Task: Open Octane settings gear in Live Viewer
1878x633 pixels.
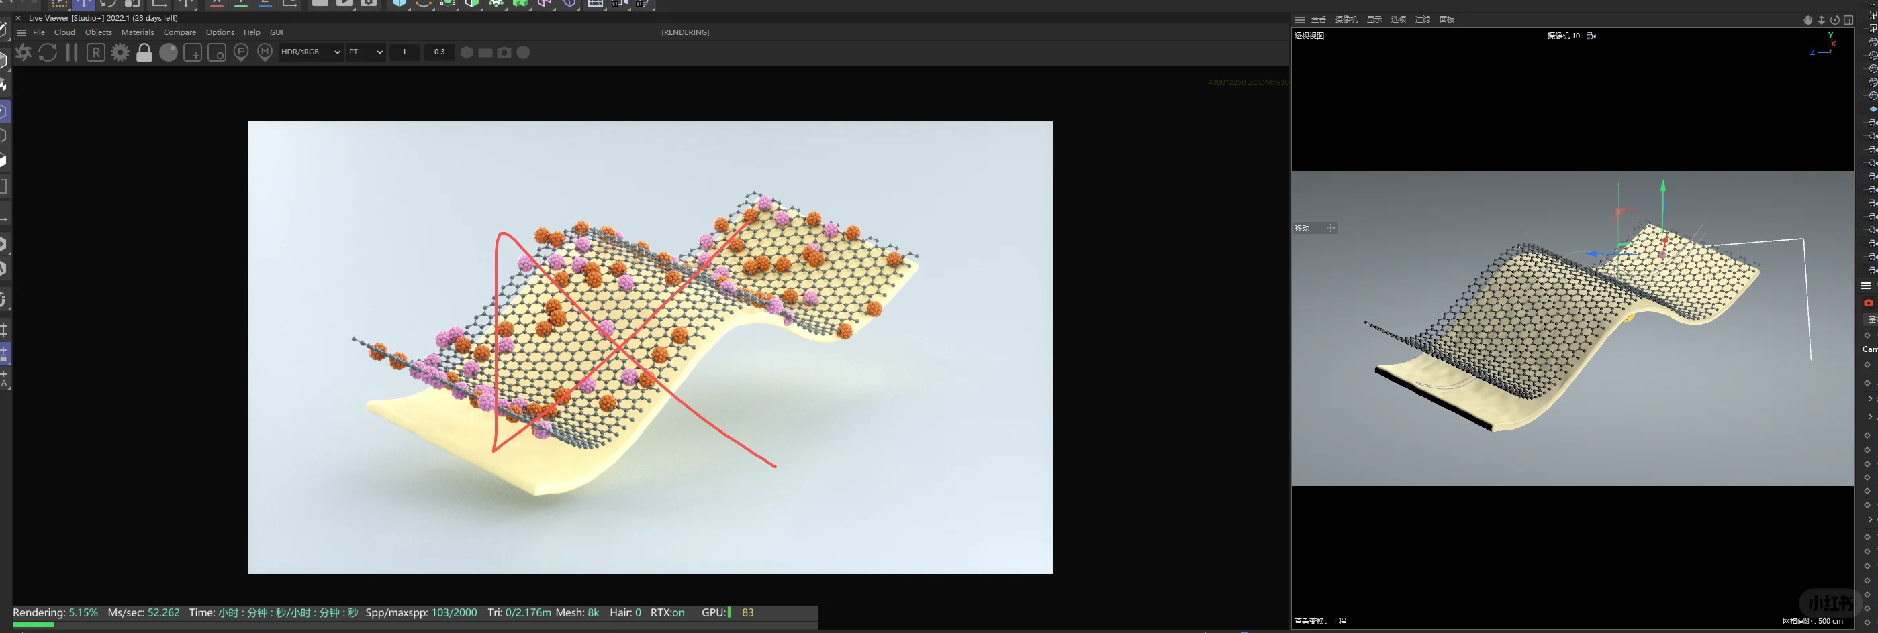Action: point(120,52)
